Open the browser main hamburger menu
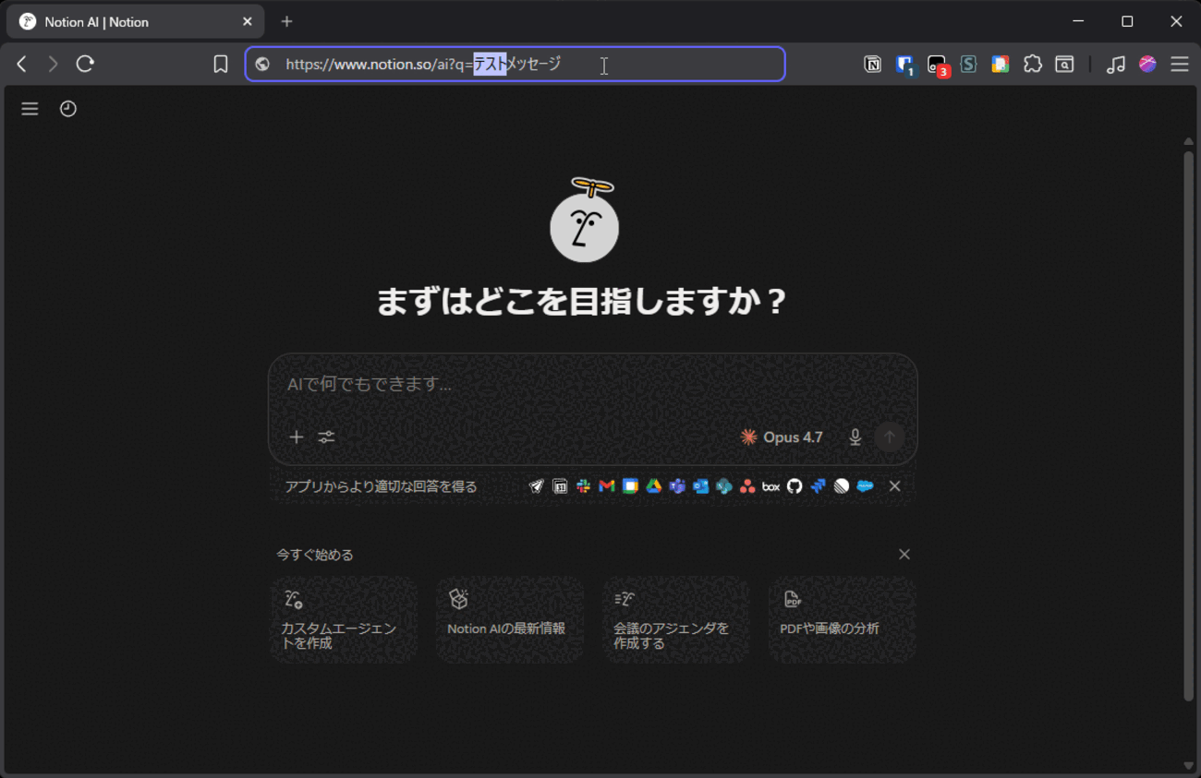 click(x=1180, y=64)
